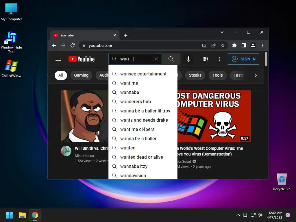Click the share page icon
Screen dimensions: 296x222
214,45
